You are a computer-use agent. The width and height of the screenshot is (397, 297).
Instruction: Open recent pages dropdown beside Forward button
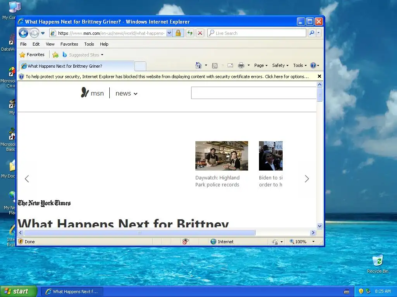click(x=43, y=33)
